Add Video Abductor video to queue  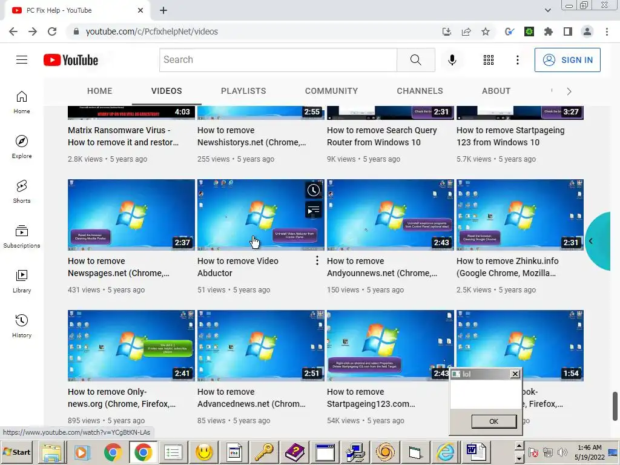pyautogui.click(x=314, y=210)
